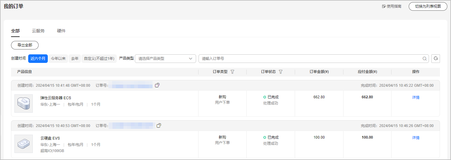The width and height of the screenshot is (451, 160).
Task: Filter by order status funnel icon
Action: coord(281,72)
